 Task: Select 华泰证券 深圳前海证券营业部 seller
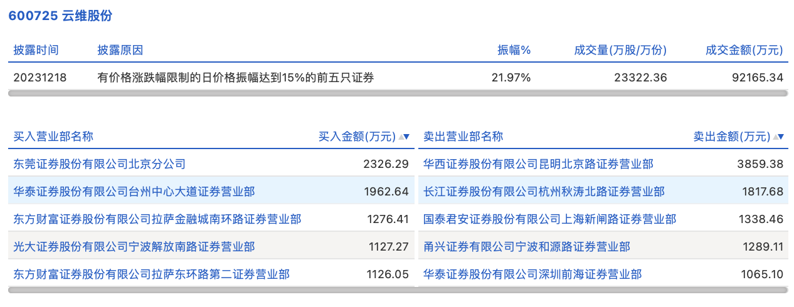pyautogui.click(x=532, y=274)
